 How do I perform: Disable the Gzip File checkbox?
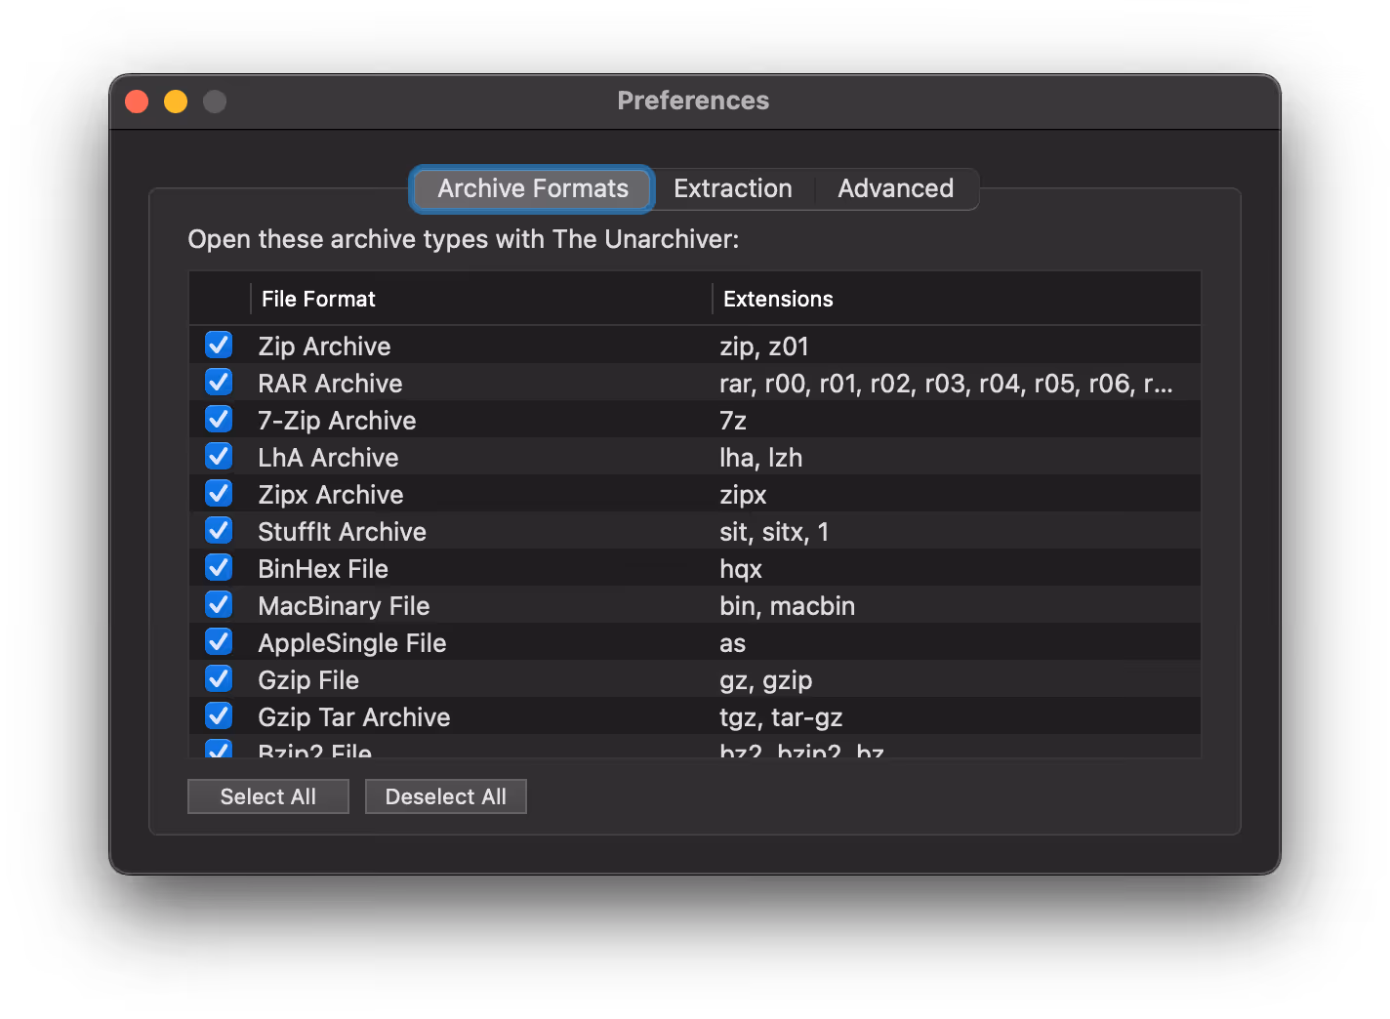[219, 679]
